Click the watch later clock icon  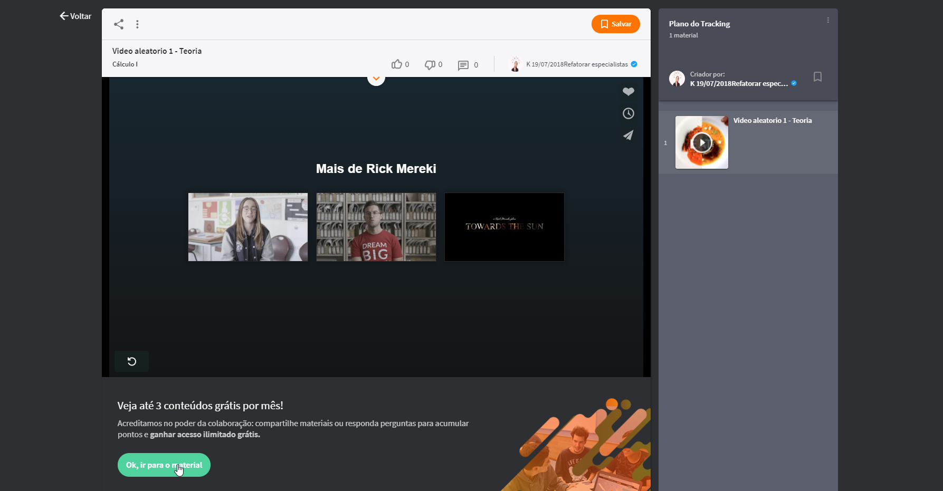628,113
